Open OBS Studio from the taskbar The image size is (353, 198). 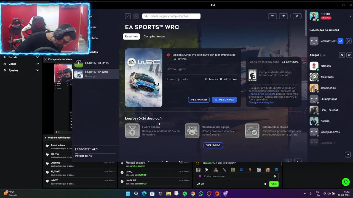(x=209, y=194)
